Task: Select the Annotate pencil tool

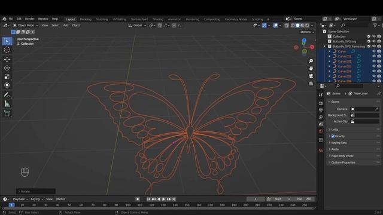Action: [x=7, y=95]
